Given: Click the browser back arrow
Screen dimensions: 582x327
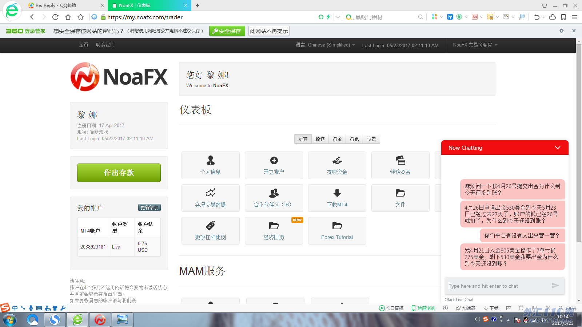Looking at the screenshot, I should coord(32,17).
